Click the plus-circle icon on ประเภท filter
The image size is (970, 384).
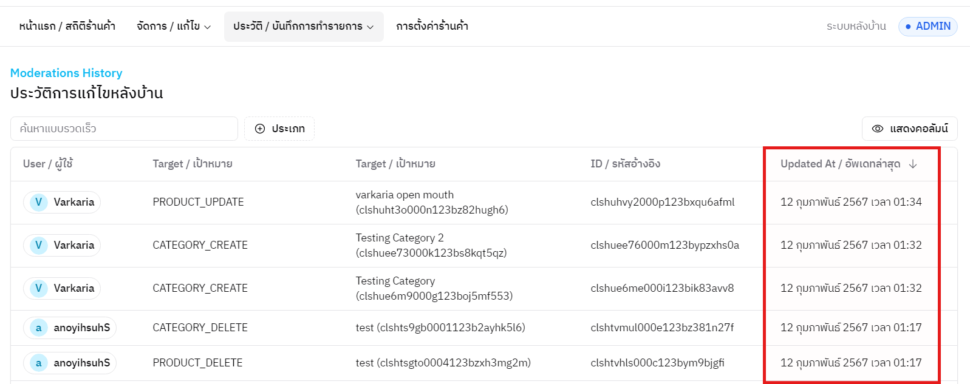260,129
